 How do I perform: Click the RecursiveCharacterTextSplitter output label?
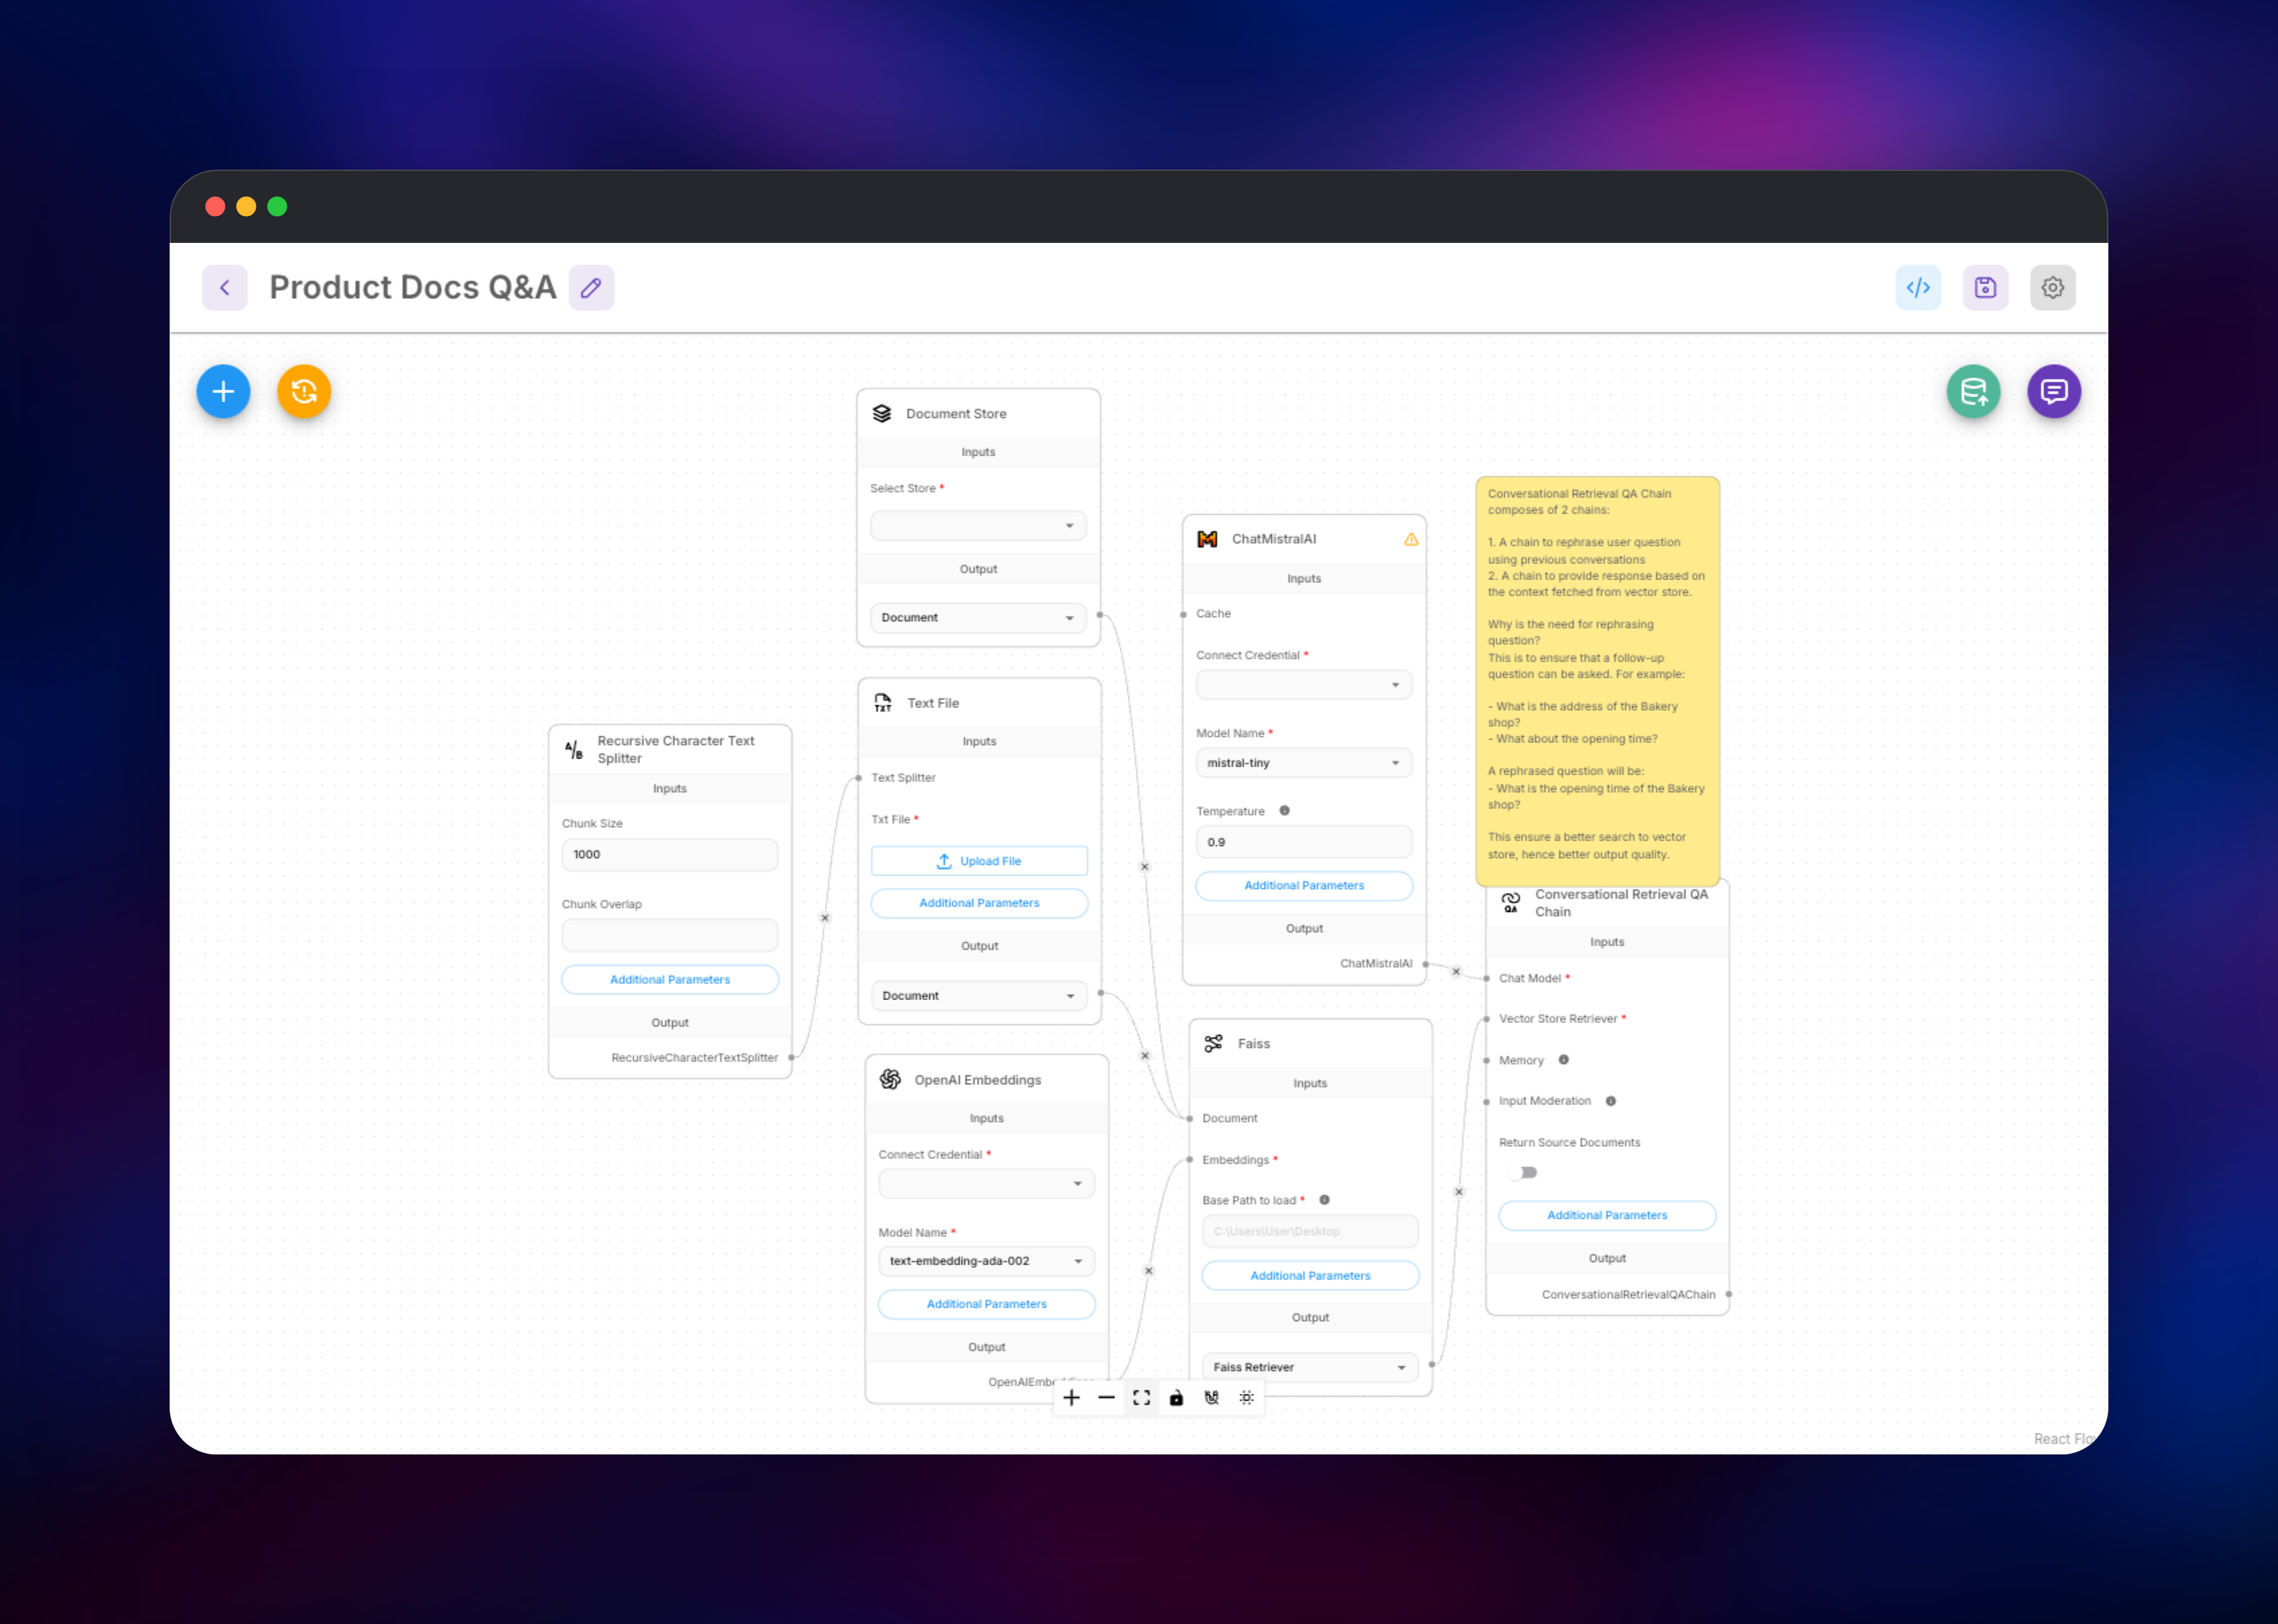(x=694, y=1058)
